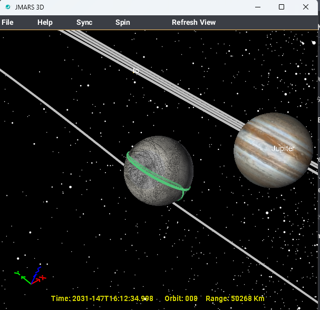Click the Jupiter planet globe

pos(273,151)
